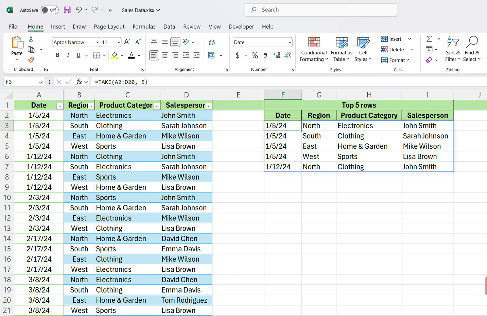Screen dimensions: 487x316
Task: Click the Percent Style icon
Action: [x=255, y=55]
